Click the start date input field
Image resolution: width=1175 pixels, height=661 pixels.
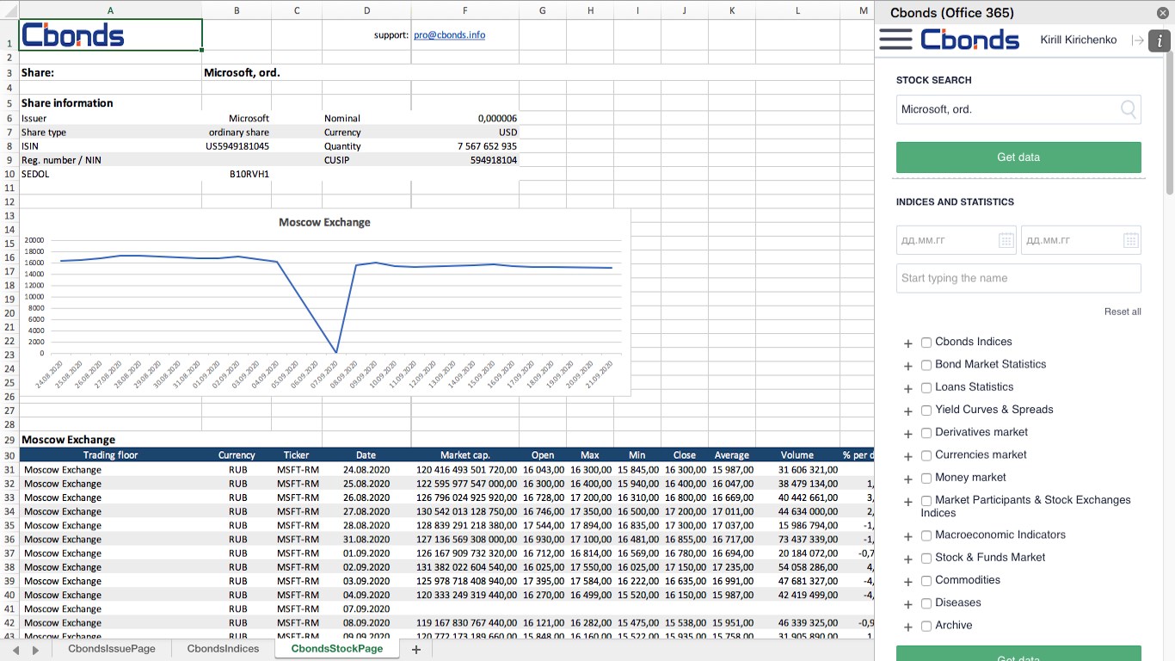pos(956,240)
